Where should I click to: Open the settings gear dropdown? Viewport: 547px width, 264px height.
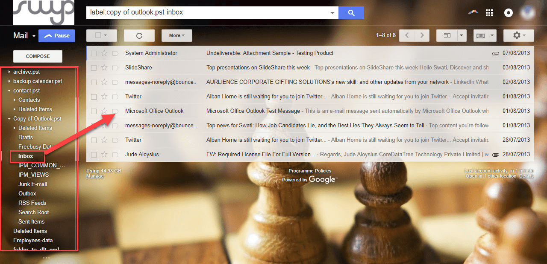point(519,35)
